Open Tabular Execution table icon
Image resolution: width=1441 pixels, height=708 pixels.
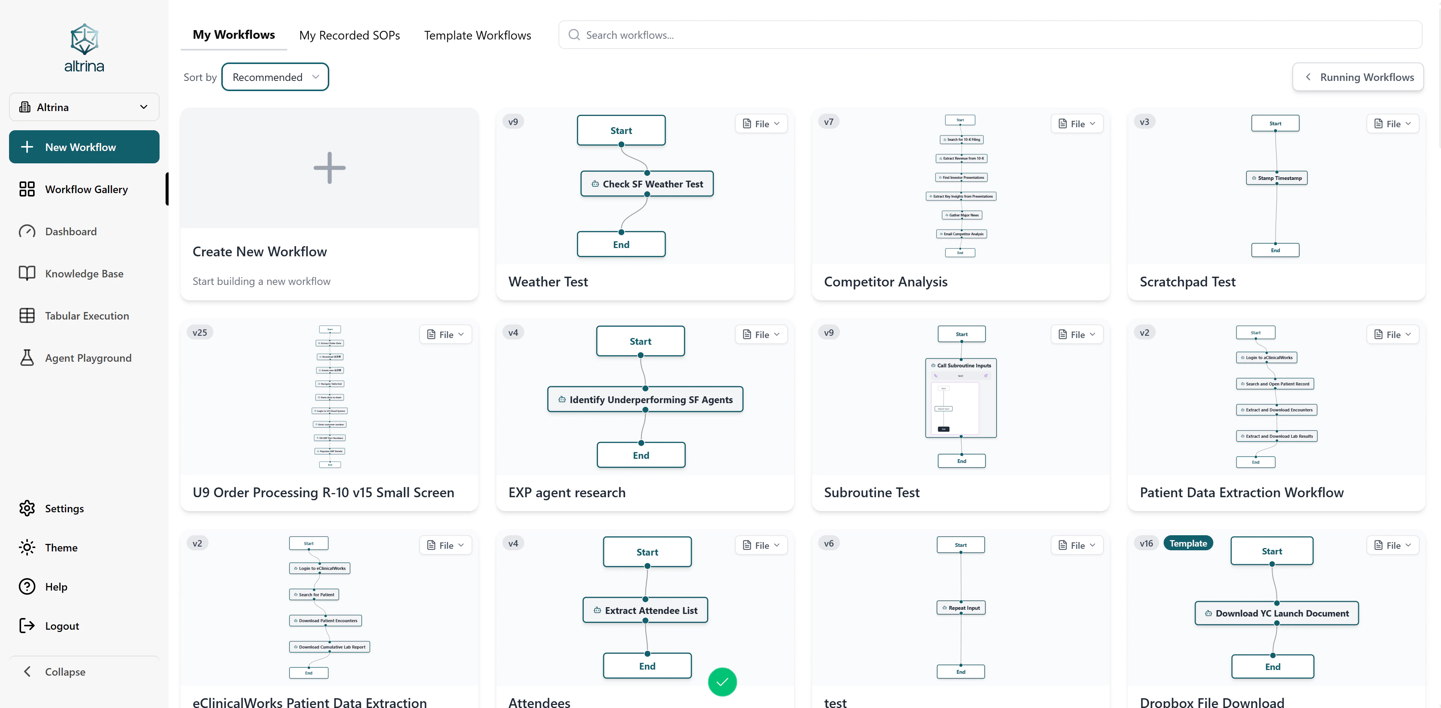(27, 316)
